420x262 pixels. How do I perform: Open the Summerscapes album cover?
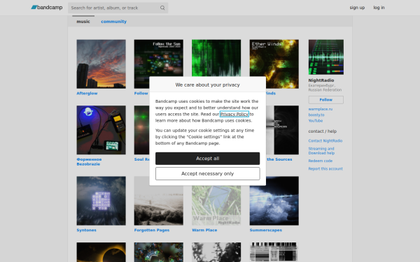[x=274, y=201]
